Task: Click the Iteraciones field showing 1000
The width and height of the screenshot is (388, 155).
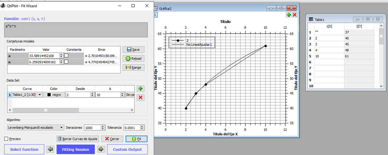Action: (92, 128)
